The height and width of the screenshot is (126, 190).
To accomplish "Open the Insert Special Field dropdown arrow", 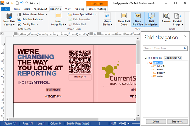I will tap(96, 14).
